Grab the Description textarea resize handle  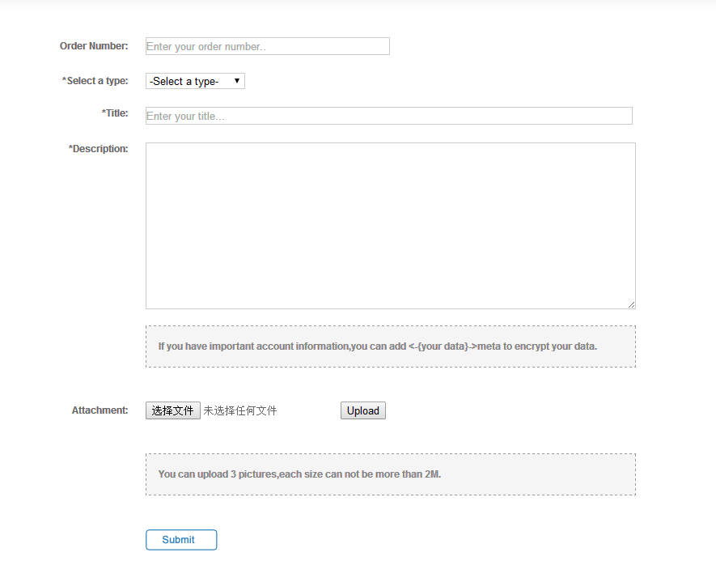point(631,304)
